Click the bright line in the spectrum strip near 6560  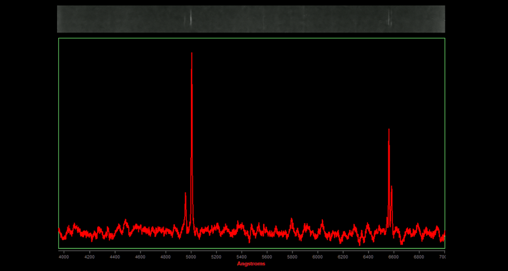(x=389, y=19)
